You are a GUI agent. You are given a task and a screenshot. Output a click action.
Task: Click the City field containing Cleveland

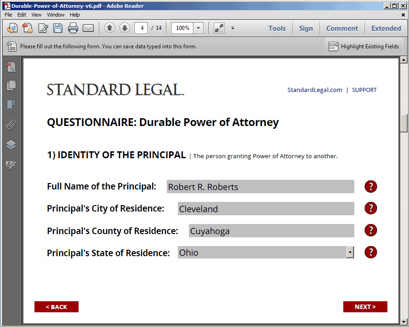(266, 208)
